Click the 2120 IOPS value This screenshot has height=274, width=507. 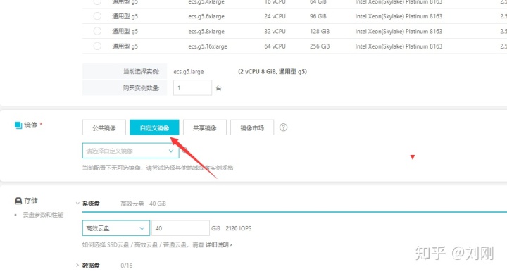pyautogui.click(x=238, y=228)
